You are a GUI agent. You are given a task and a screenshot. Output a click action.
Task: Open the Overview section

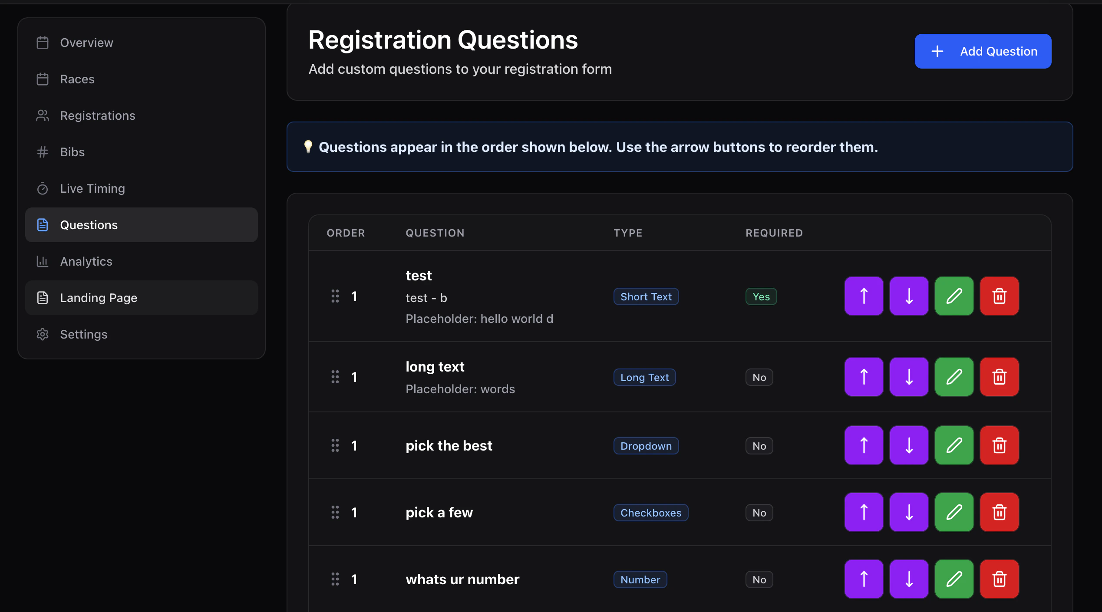point(142,43)
